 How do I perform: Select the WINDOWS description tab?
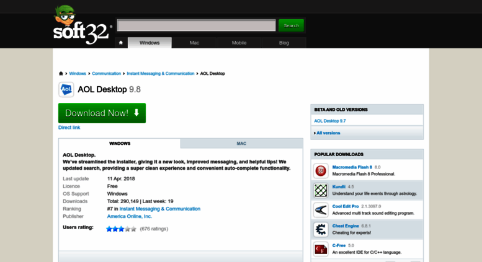click(x=120, y=143)
